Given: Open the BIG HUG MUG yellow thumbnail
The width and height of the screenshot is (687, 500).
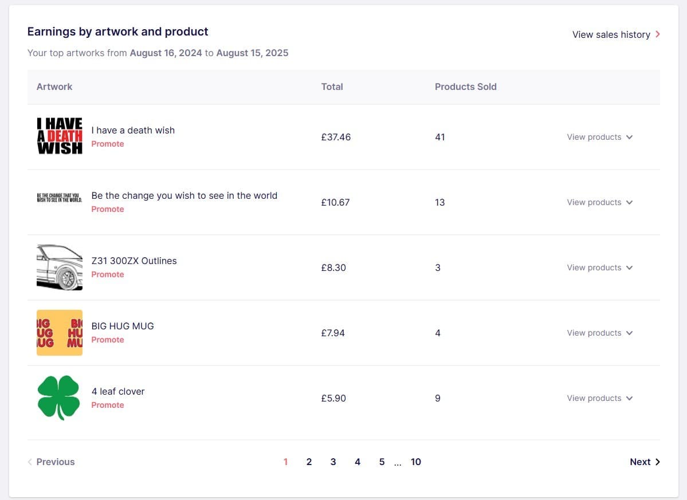Looking at the screenshot, I should coord(60,333).
